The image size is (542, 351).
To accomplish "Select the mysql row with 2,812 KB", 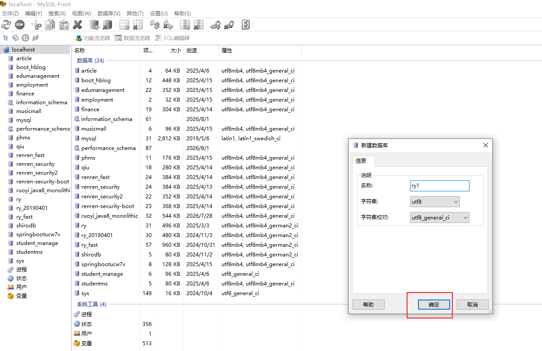I will coord(186,138).
